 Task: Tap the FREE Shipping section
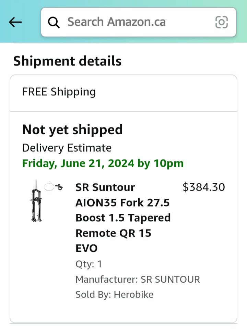(59, 92)
